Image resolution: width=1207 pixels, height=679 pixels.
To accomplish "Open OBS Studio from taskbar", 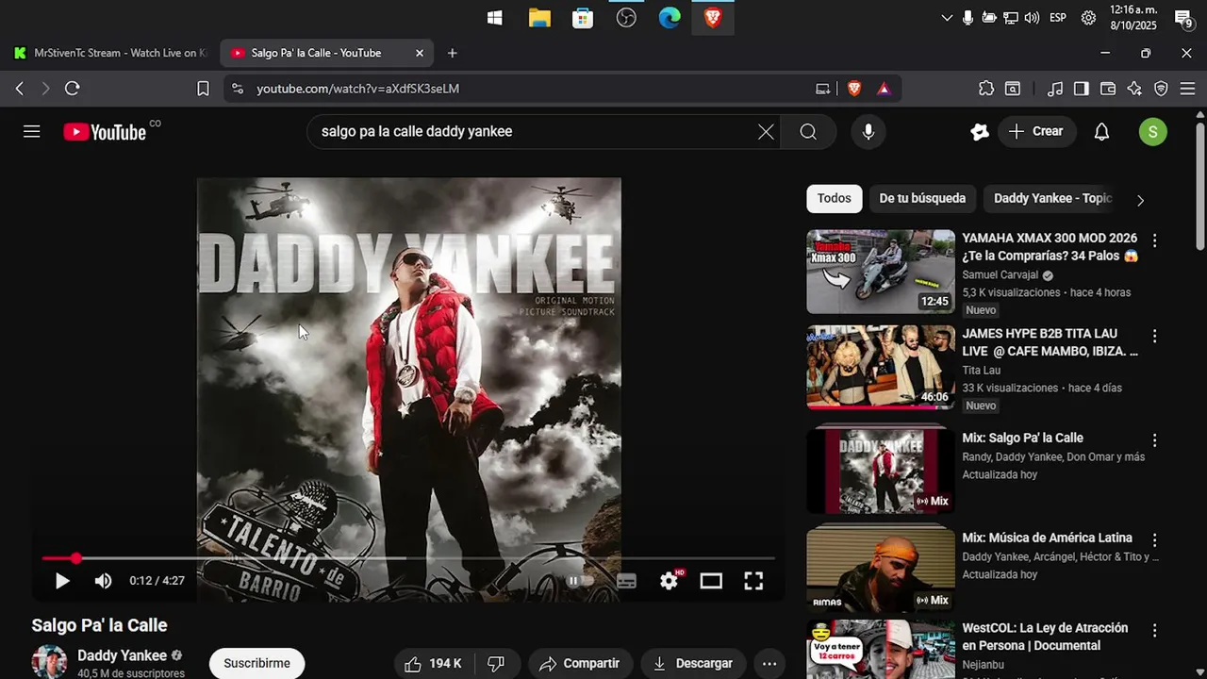I will 626,18.
